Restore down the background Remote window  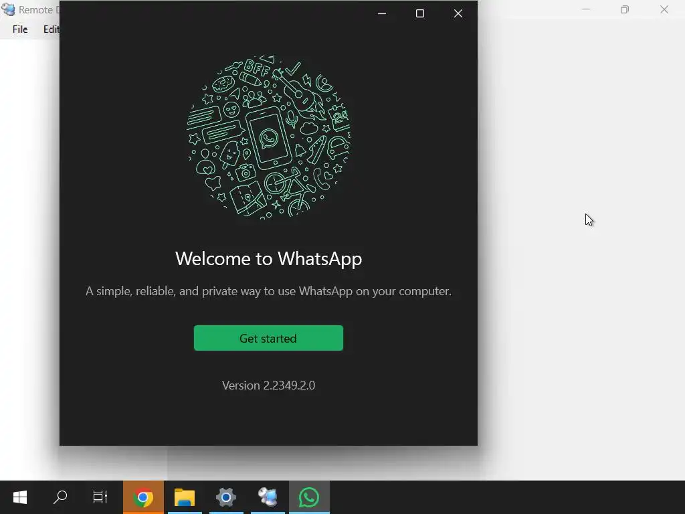[x=625, y=9]
